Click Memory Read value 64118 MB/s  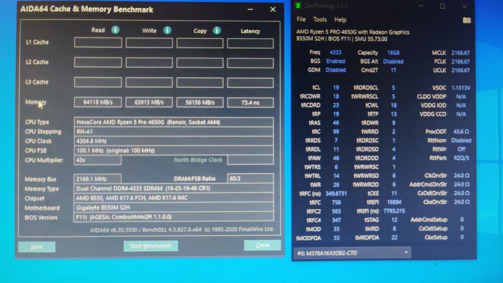[x=98, y=102]
